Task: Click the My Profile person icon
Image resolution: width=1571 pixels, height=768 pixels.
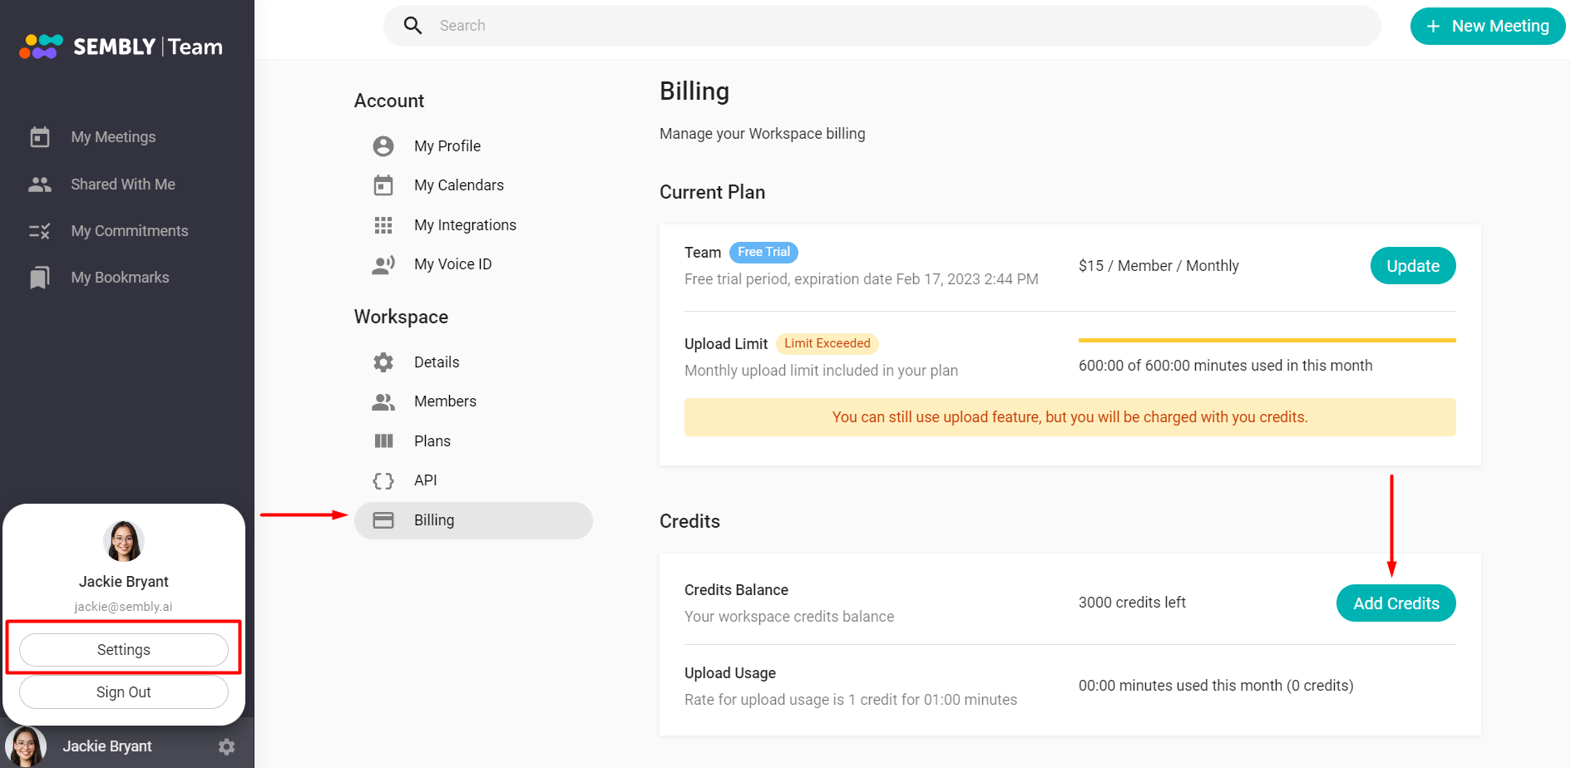Action: click(x=383, y=146)
